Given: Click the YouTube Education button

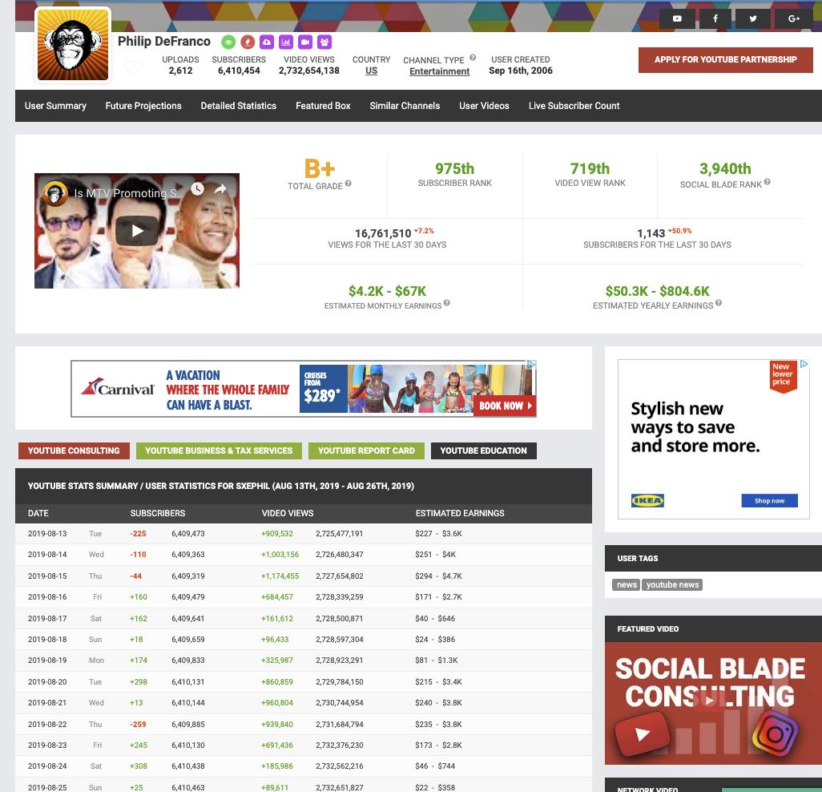Looking at the screenshot, I should click(483, 451).
